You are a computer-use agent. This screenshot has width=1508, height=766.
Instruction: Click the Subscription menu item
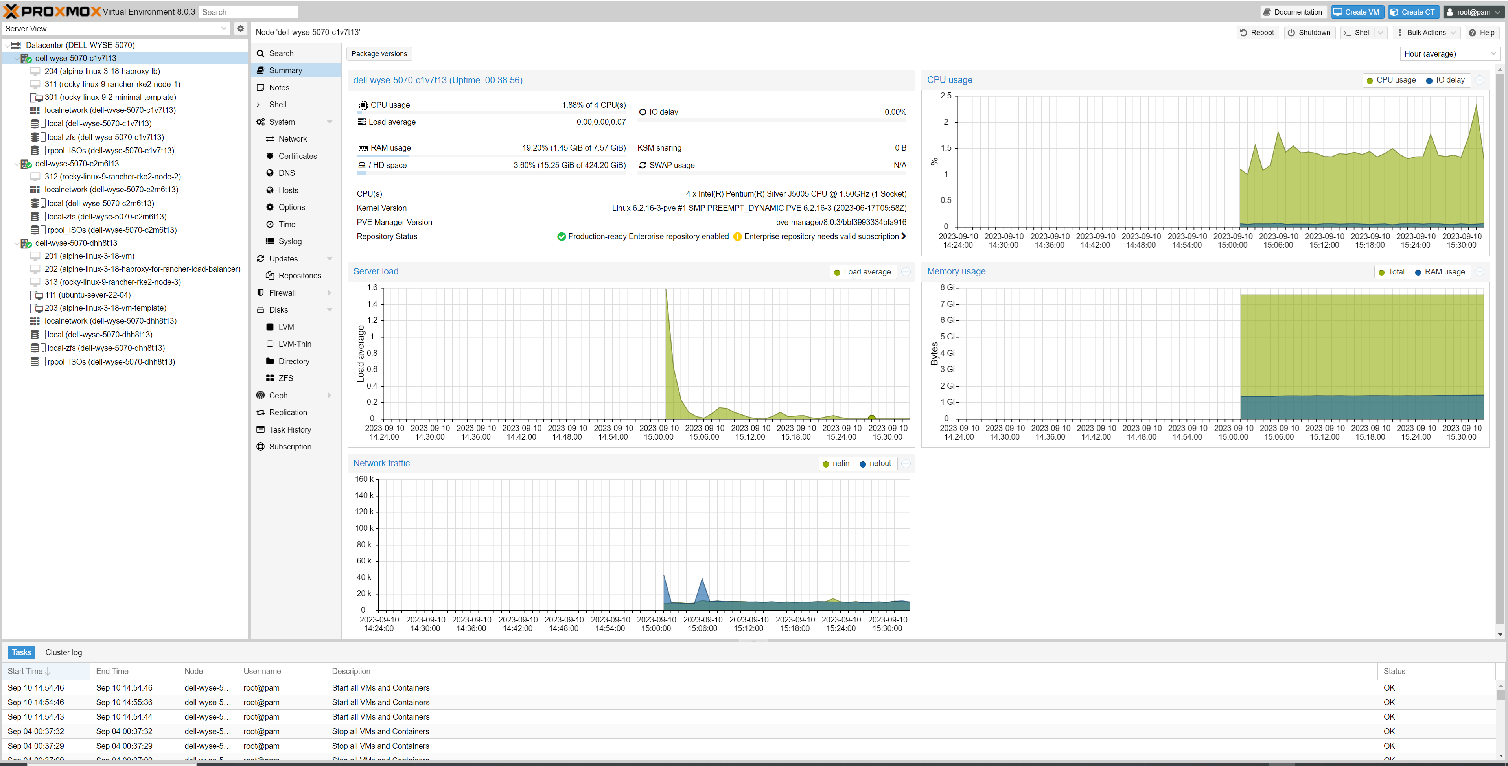[290, 447]
